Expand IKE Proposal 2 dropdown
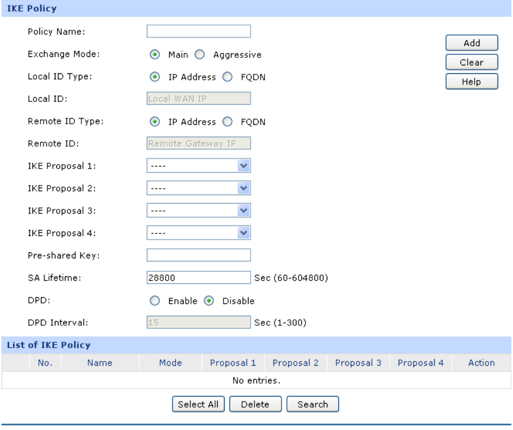513x430 pixels. 198,188
